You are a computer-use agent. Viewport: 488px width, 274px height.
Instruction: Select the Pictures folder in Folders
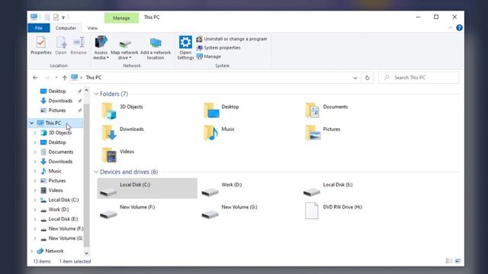(x=323, y=133)
